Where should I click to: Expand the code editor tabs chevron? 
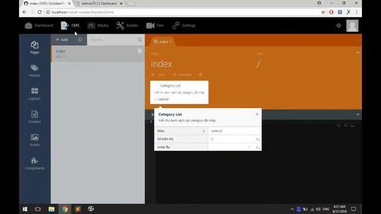tap(358, 114)
